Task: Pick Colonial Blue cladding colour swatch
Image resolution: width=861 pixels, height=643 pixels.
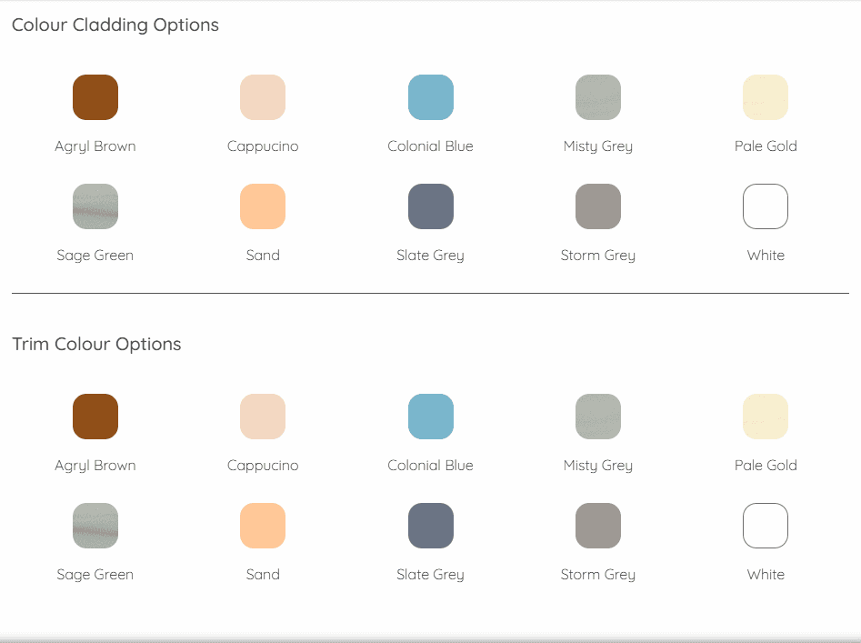Action: (x=431, y=97)
